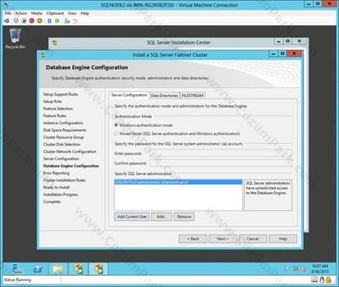The width and height of the screenshot is (339, 287).
Task: Take a checkpoint using the Snapshot toolbar icon
Action: 67,21
